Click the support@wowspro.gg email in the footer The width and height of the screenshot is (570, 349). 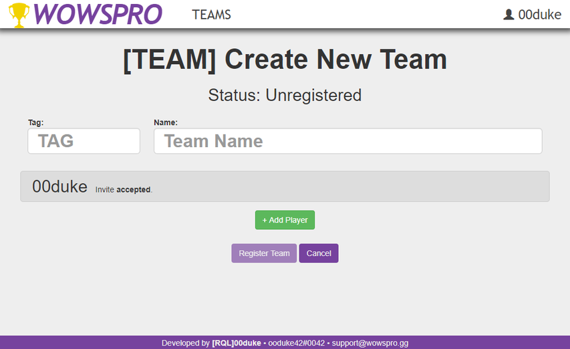click(x=370, y=343)
